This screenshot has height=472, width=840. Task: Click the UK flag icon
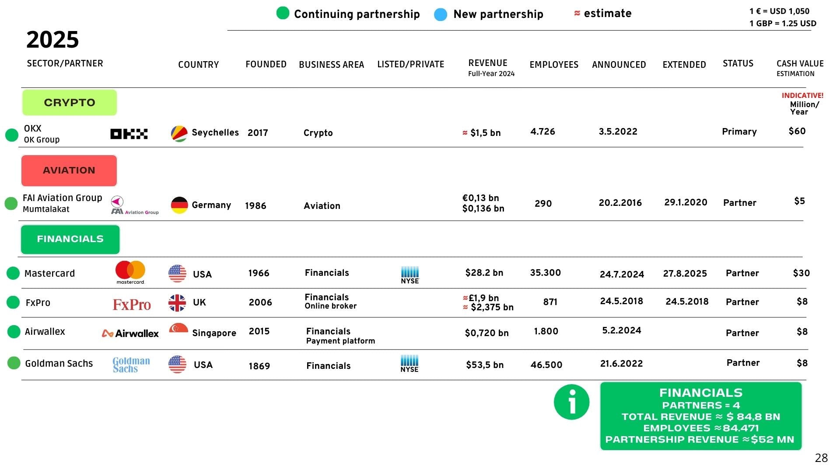[177, 302]
